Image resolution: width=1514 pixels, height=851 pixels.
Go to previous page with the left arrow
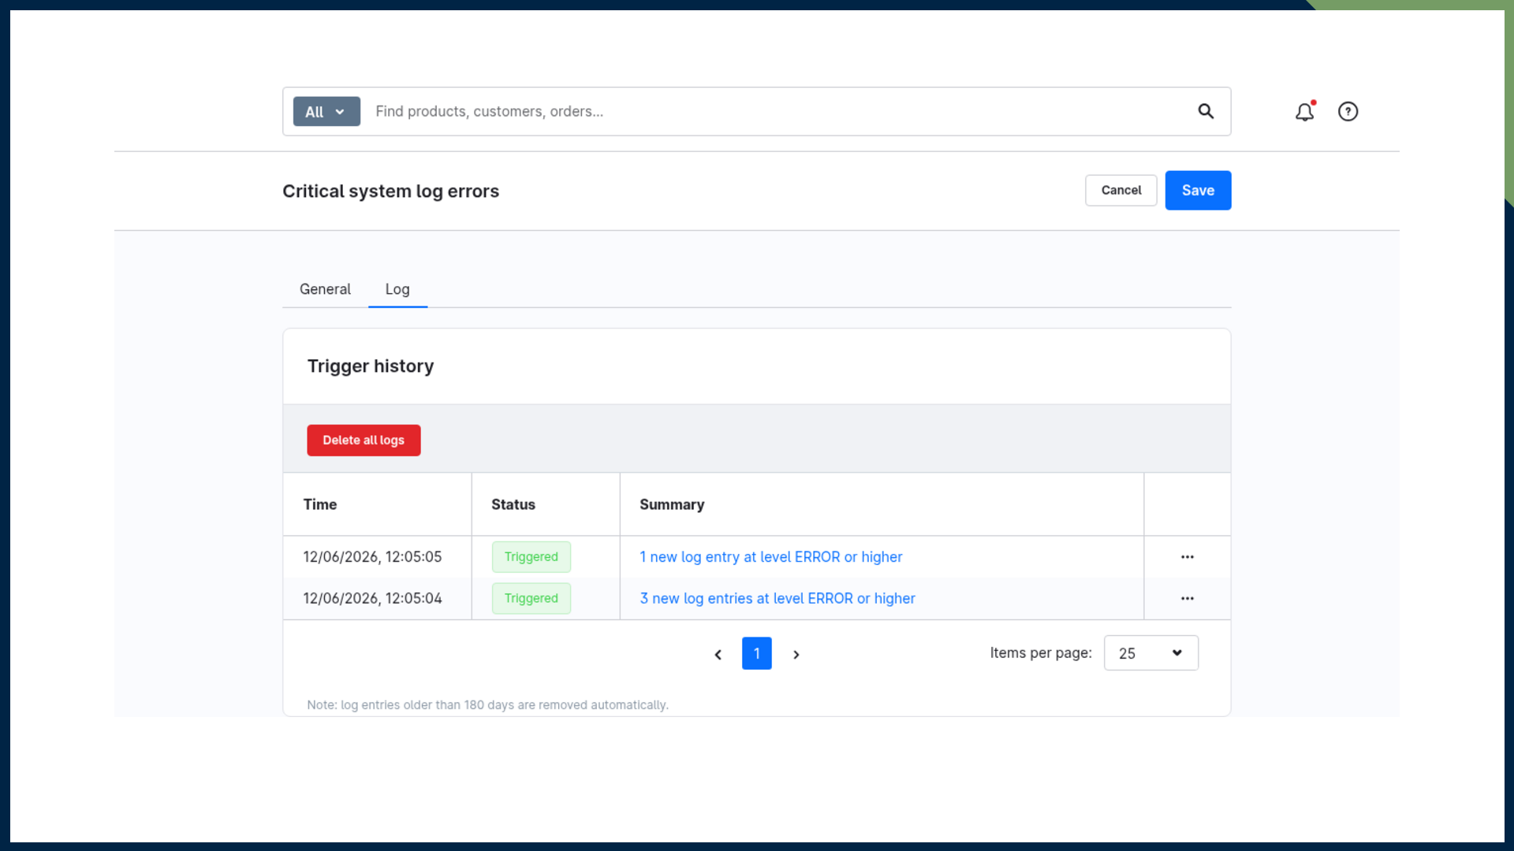pyautogui.click(x=718, y=654)
